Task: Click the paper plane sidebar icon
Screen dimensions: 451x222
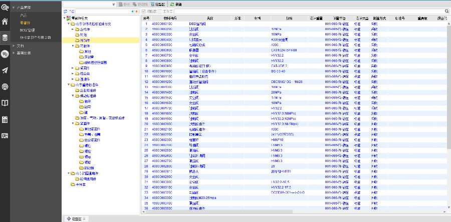Action: pos(5,70)
